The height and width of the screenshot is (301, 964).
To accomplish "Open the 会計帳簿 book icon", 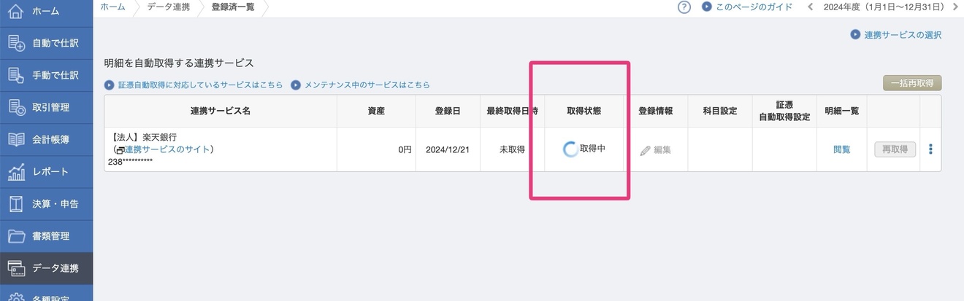I will point(16,139).
